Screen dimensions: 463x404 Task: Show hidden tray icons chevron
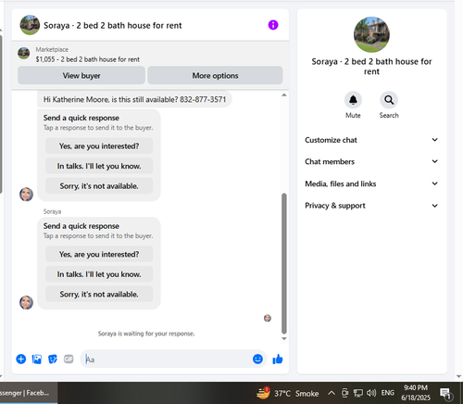point(332,393)
